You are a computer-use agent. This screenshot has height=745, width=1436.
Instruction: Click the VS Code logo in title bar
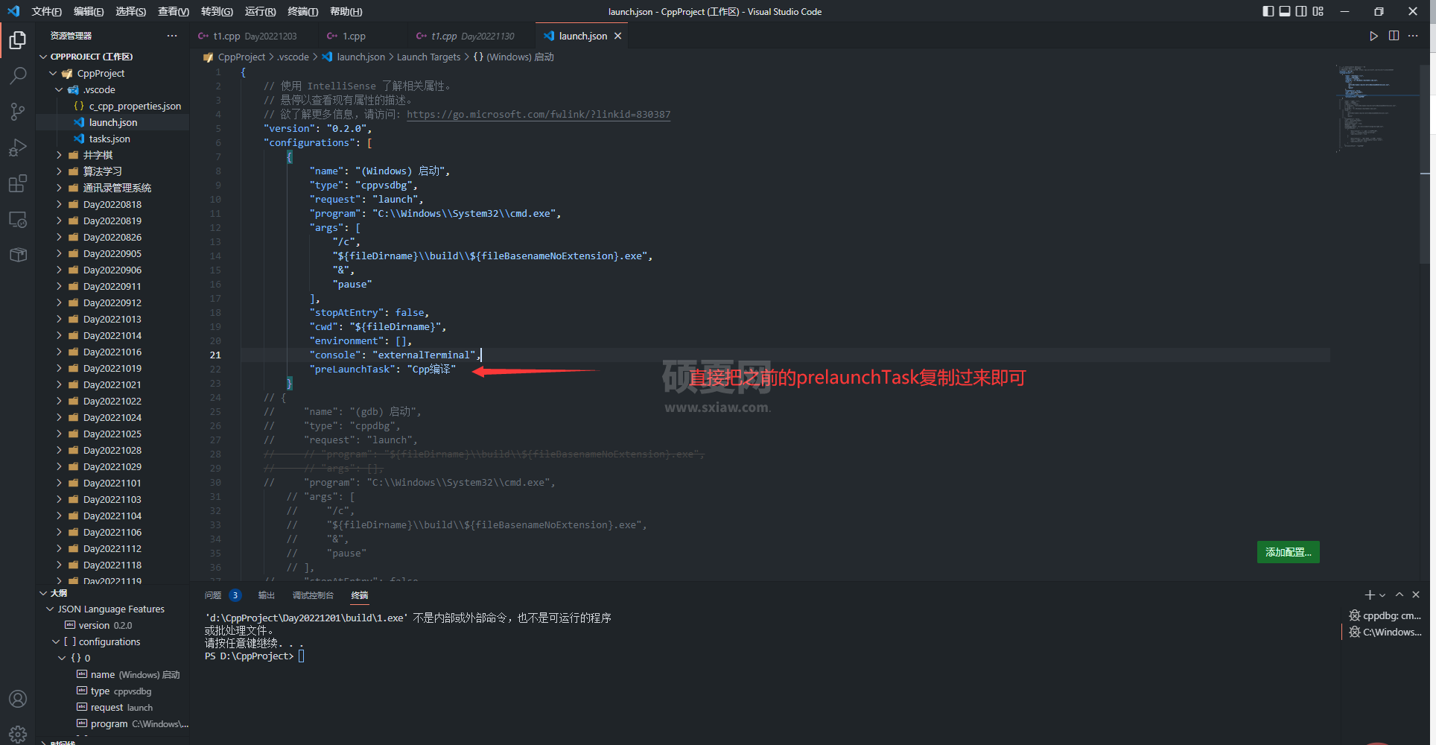coord(13,11)
